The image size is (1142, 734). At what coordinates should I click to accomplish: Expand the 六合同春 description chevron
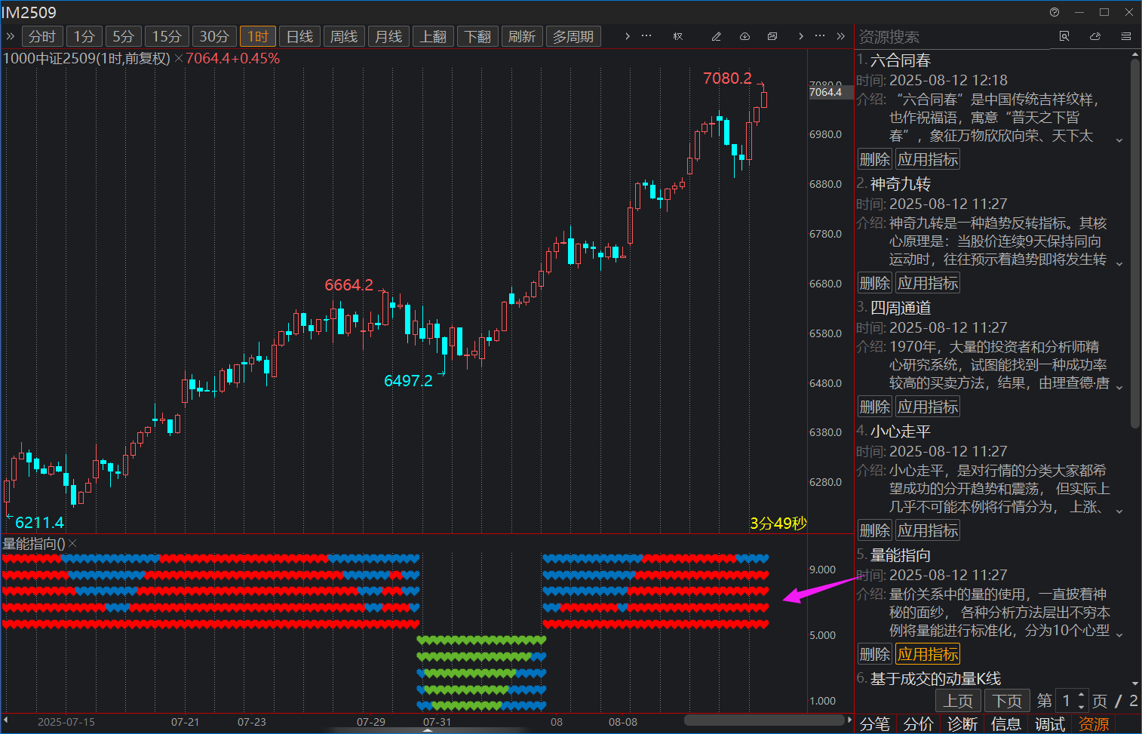(1119, 140)
